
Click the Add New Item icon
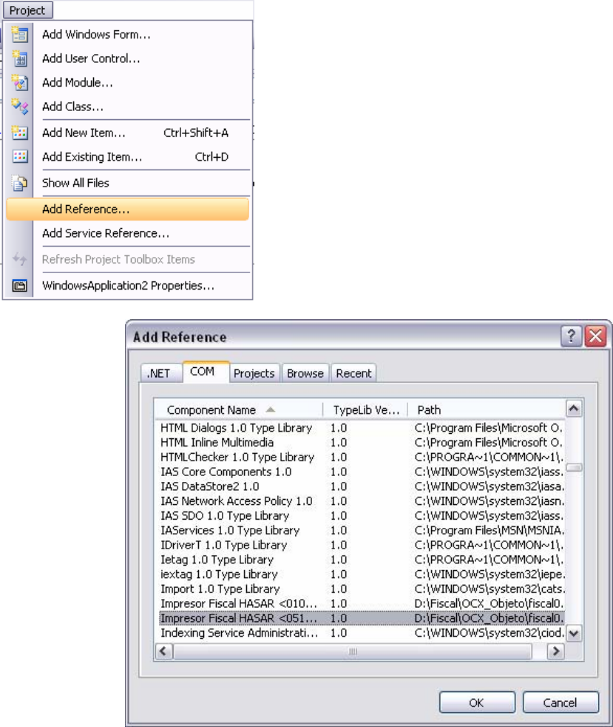tap(19, 133)
